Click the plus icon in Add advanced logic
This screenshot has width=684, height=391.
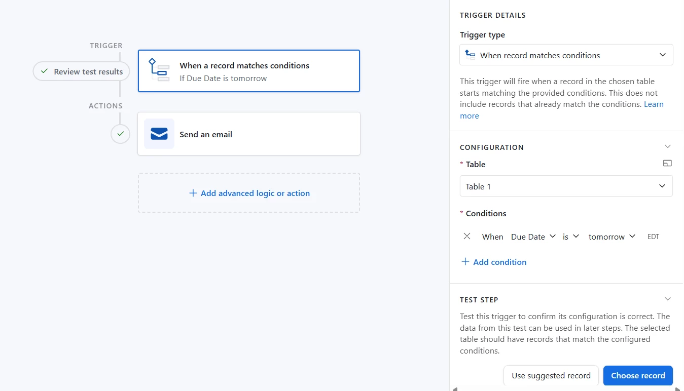193,193
